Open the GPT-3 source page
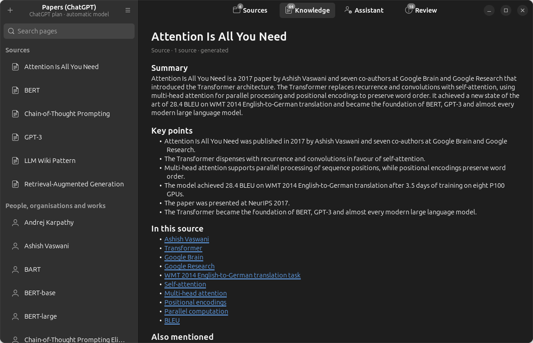This screenshot has width=533, height=343. (69, 137)
